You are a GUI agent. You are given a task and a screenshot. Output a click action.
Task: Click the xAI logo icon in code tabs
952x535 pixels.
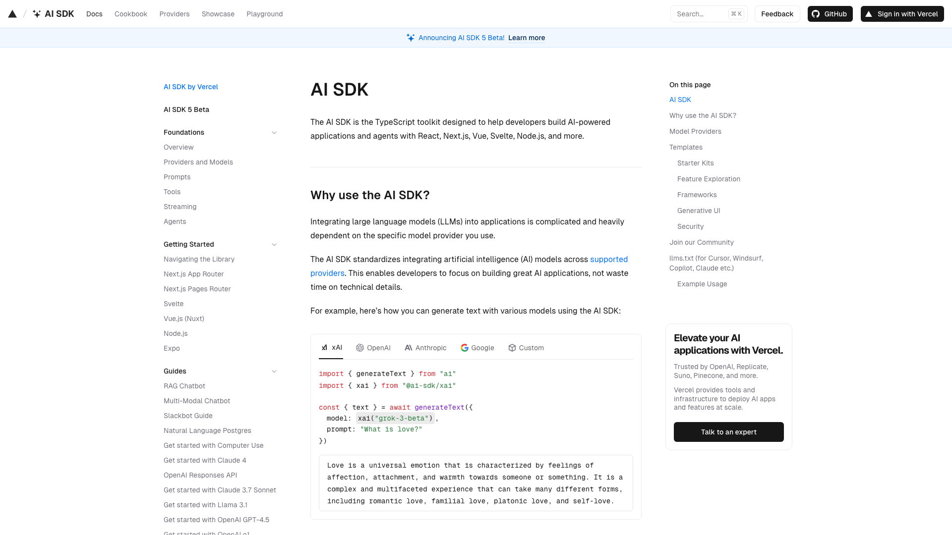(324, 348)
